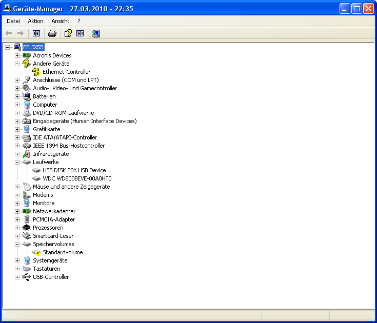377x323 pixels.
Task: Expand the Monitore node
Action: click(17, 203)
